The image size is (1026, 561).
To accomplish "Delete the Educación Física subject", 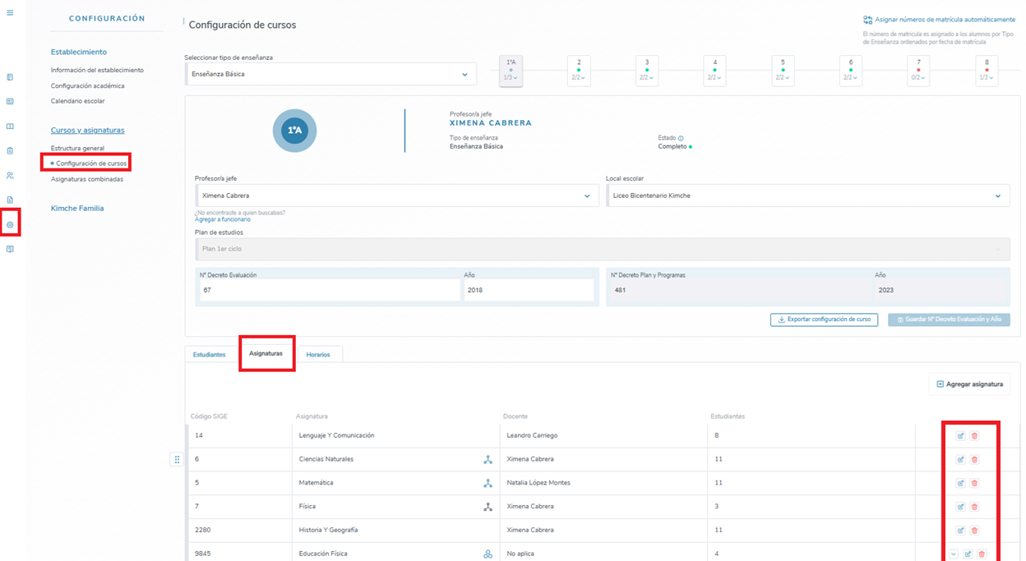I will tap(982, 554).
